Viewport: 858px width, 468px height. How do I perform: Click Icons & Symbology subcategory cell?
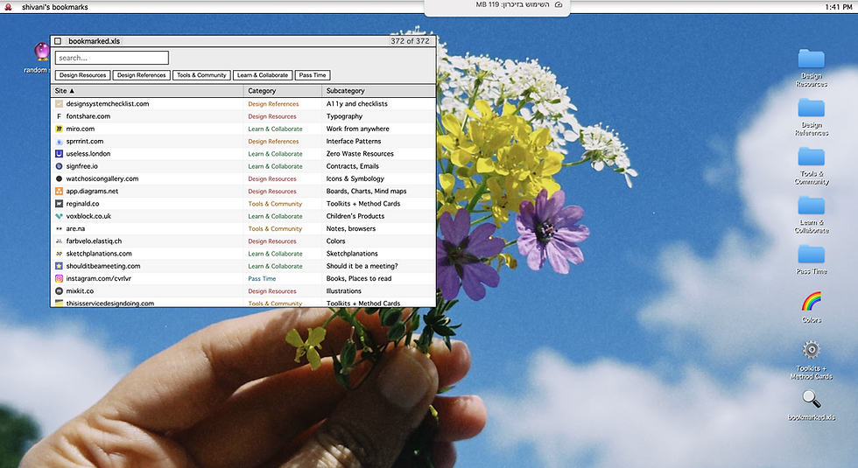355,178
